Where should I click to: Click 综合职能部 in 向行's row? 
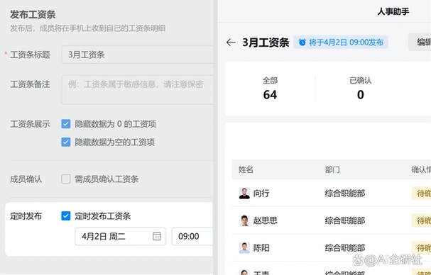point(345,193)
